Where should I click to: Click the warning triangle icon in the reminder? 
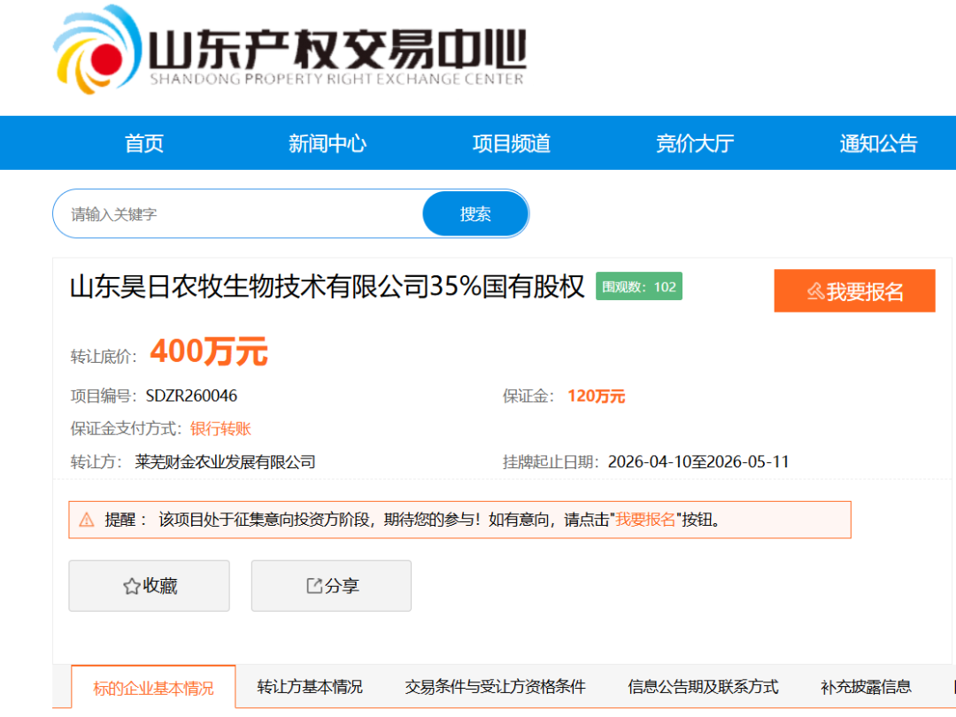(87, 520)
